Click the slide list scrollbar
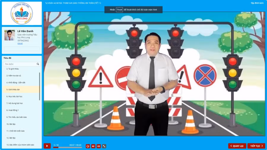 tap(40, 86)
